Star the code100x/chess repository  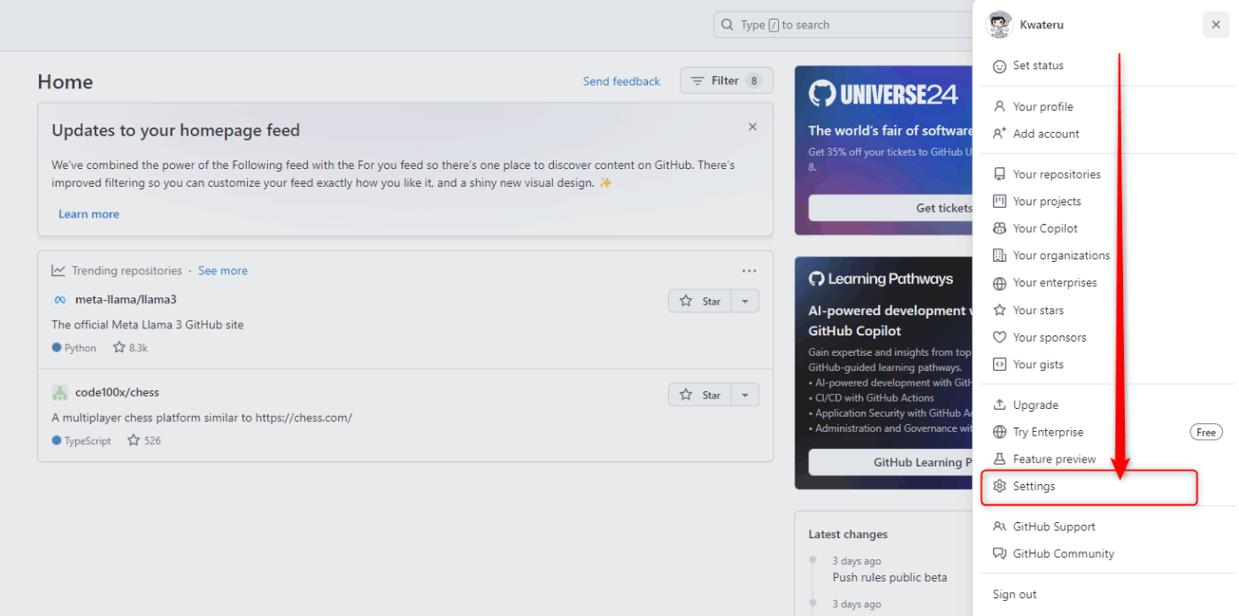[700, 395]
